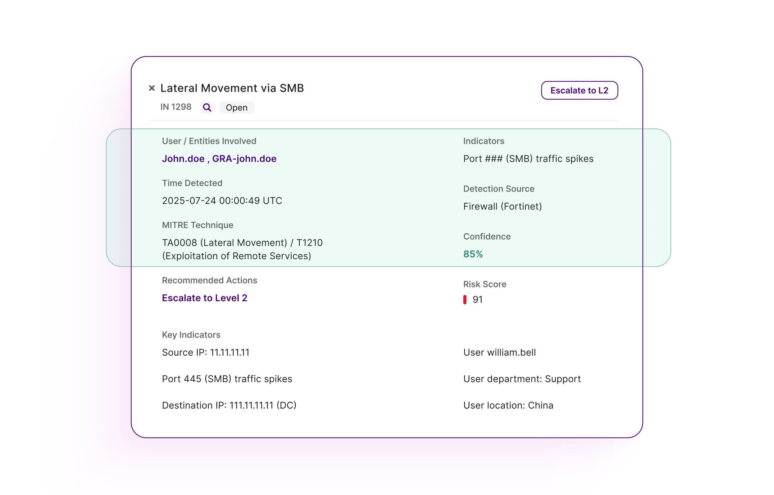The width and height of the screenshot is (774, 495).
Task: Click the Escalate to Level 2 link
Action: click(x=205, y=298)
